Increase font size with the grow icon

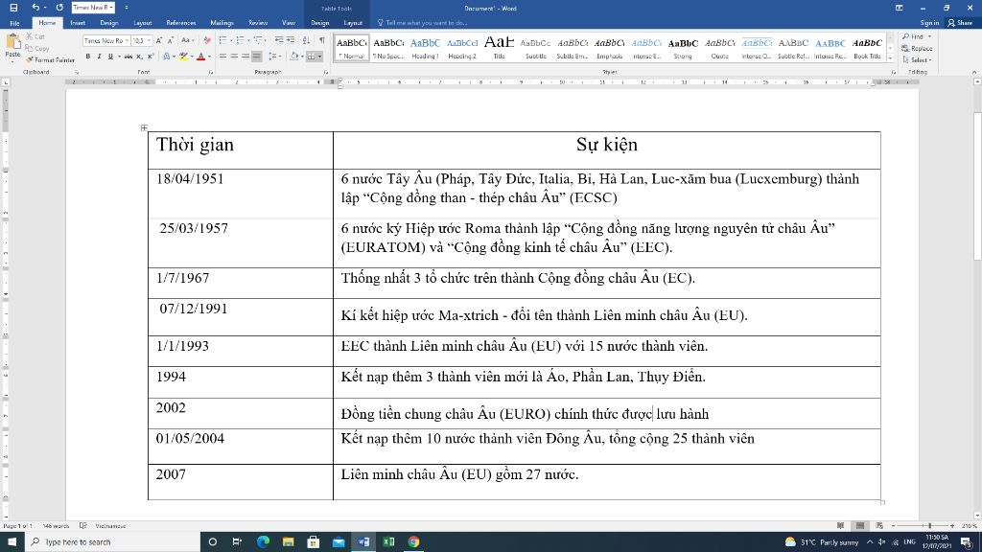pyautogui.click(x=159, y=40)
